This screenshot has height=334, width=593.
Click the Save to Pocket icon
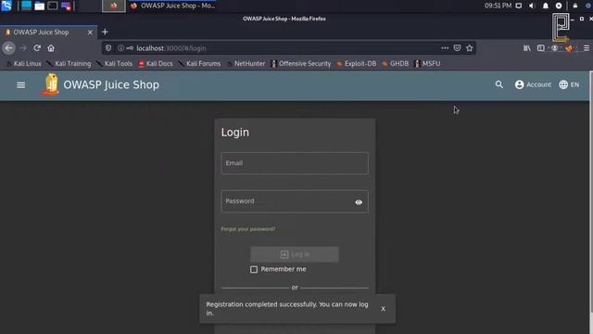tap(457, 48)
